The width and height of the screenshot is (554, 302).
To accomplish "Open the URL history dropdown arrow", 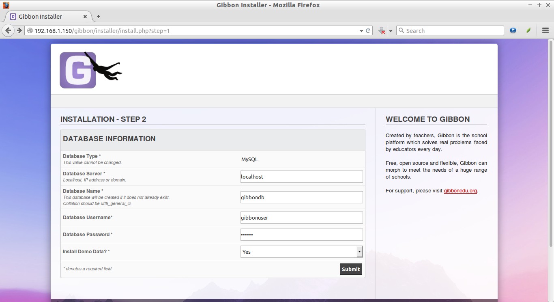I will tap(361, 31).
